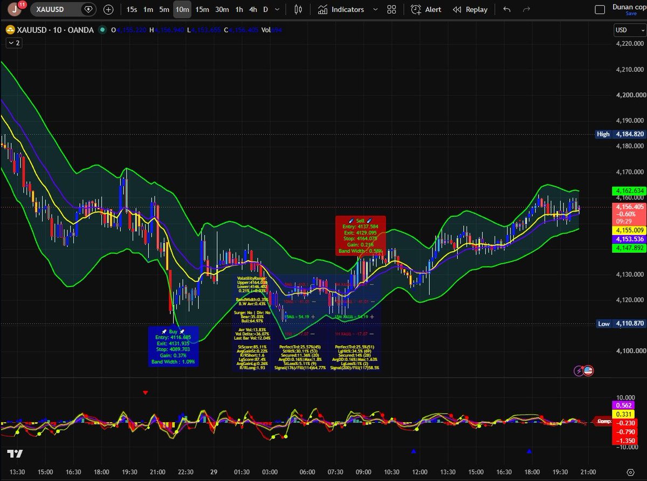647x481 pixels.
Task: Switch to the 15s timeframe
Action: 132,9
